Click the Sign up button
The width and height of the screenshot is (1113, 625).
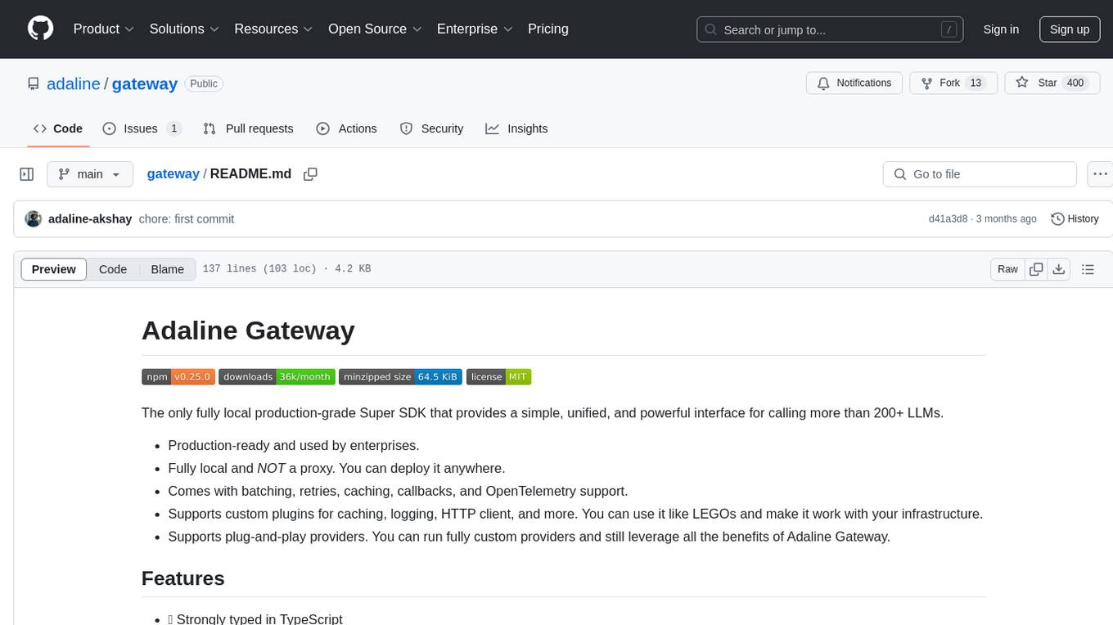tap(1070, 29)
